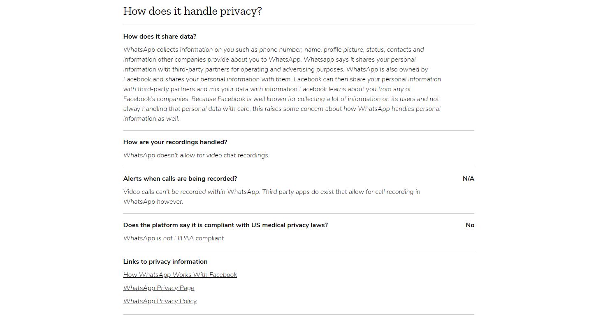Click the text line starting 'Facebook's companies. Because Facebook'
The width and height of the screenshot is (610, 318).
coord(281,99)
